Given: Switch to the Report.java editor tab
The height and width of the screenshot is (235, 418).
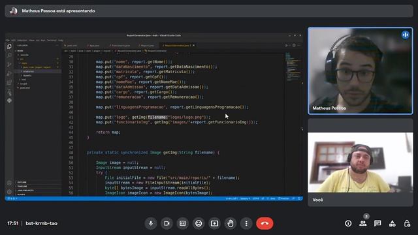Looking at the screenshot, I should (x=147, y=46).
